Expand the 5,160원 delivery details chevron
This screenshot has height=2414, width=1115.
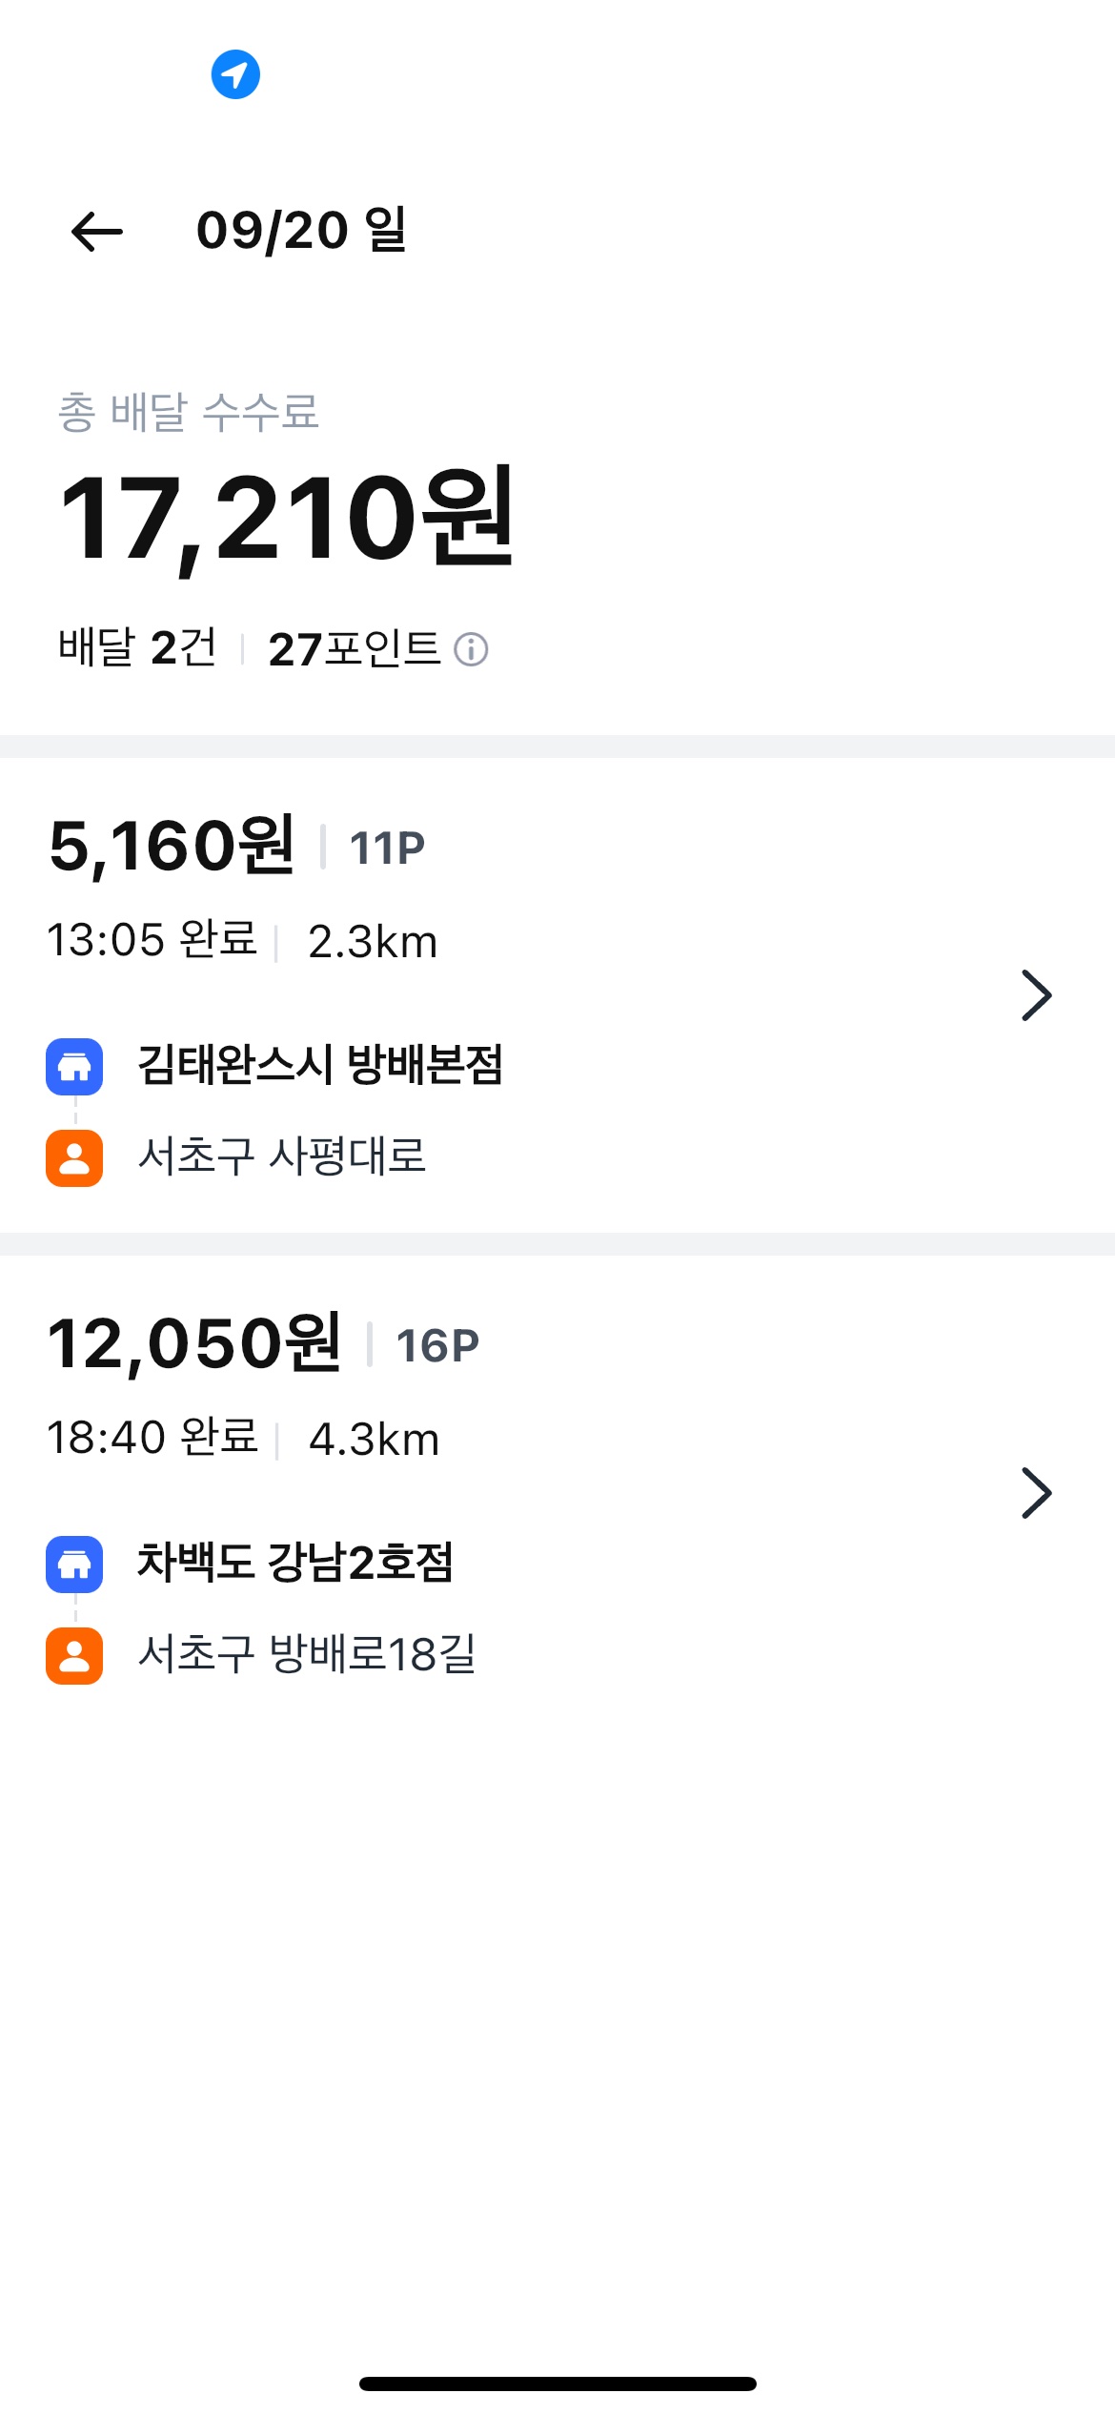tap(1036, 995)
